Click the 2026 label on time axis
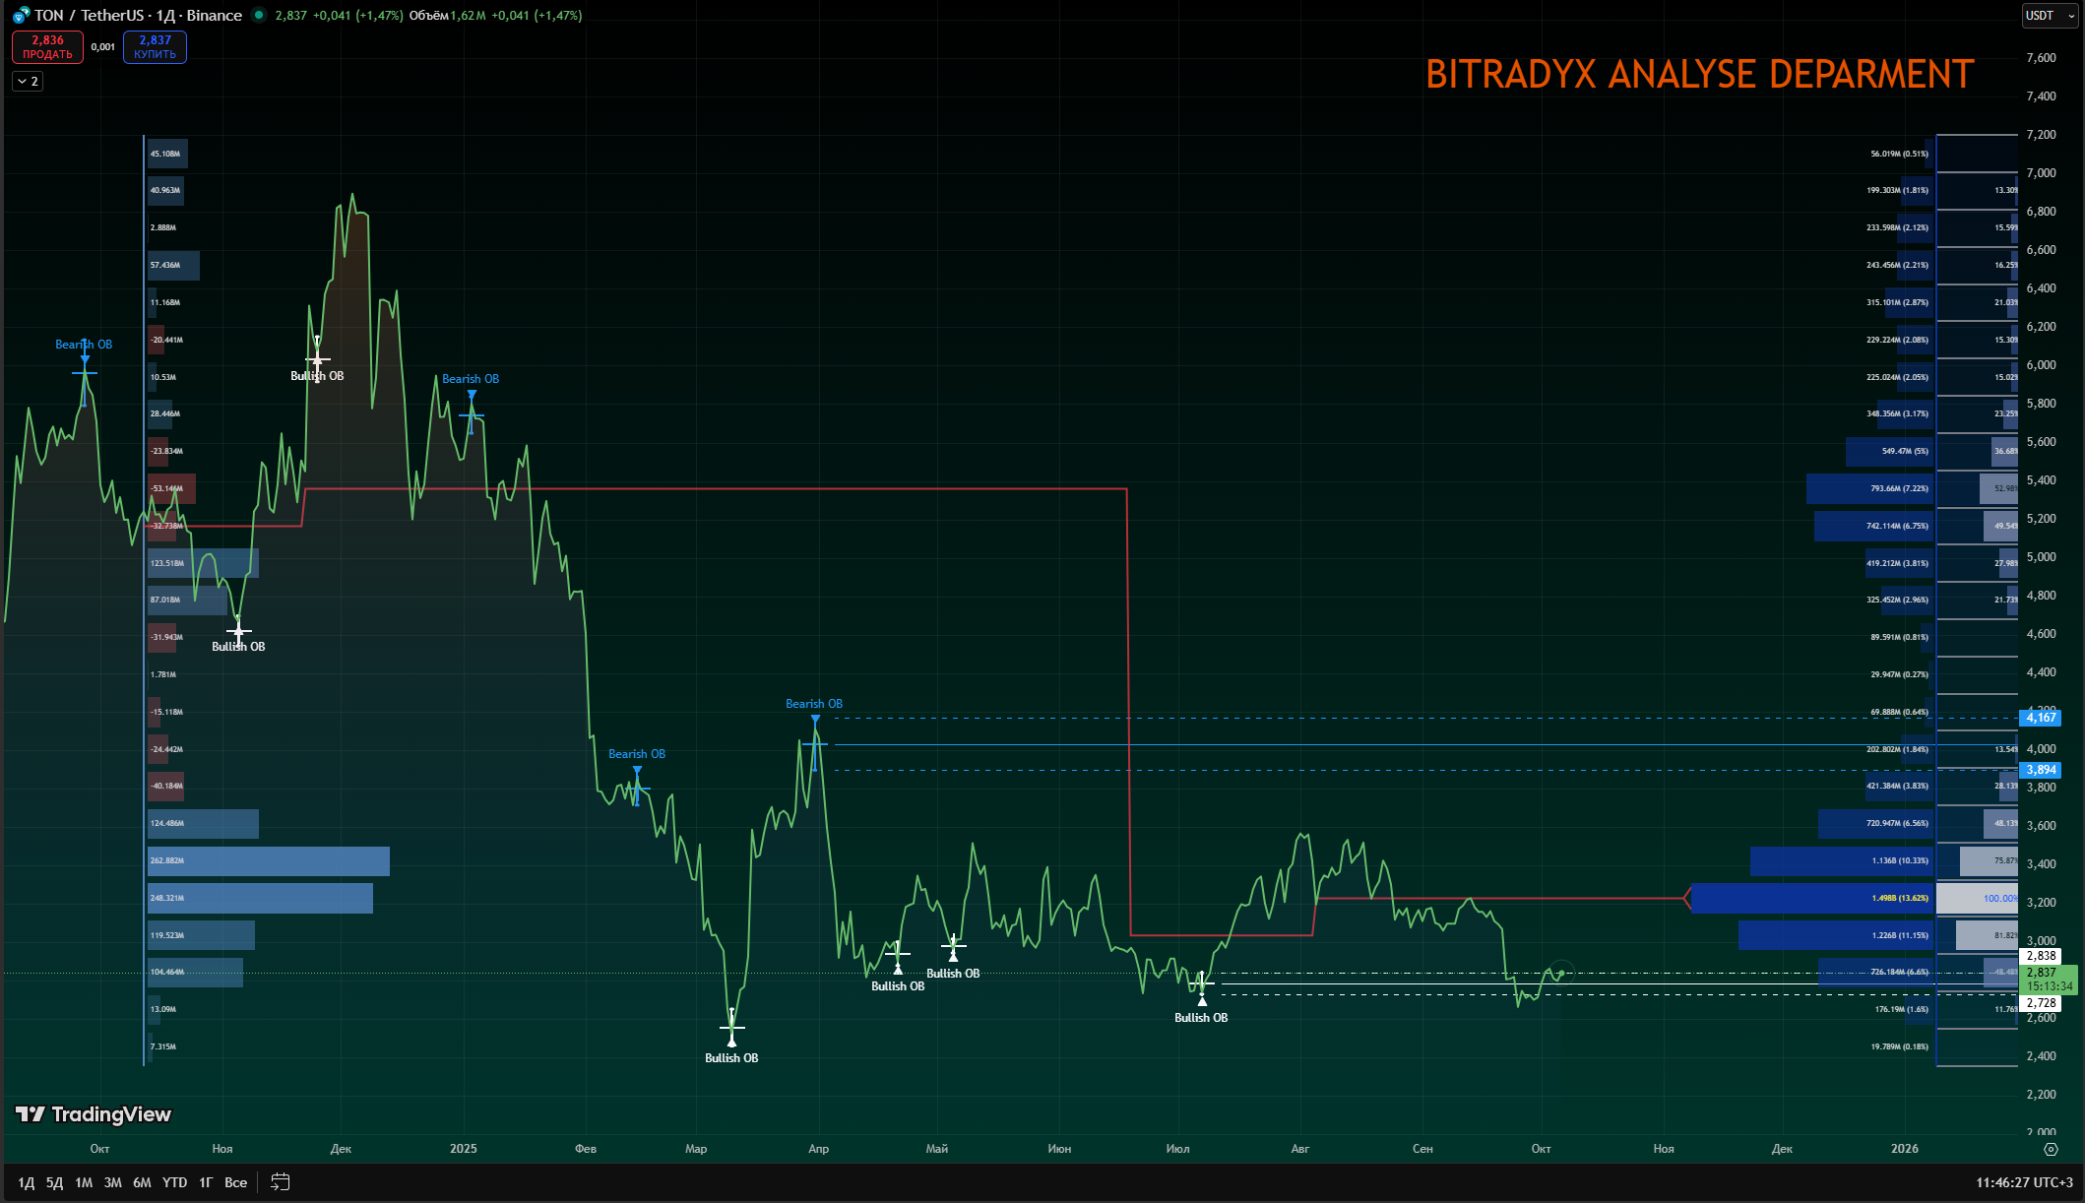2085x1203 pixels. [1905, 1149]
